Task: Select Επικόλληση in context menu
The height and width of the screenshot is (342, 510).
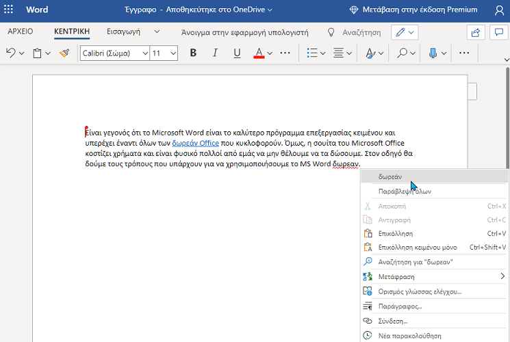Action: (x=435, y=234)
